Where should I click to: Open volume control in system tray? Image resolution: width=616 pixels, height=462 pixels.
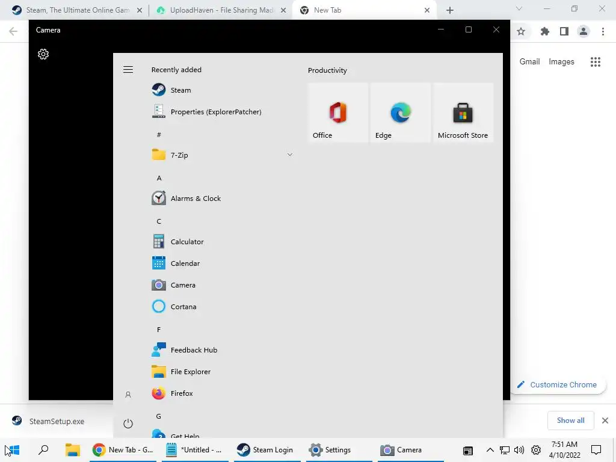coord(519,450)
